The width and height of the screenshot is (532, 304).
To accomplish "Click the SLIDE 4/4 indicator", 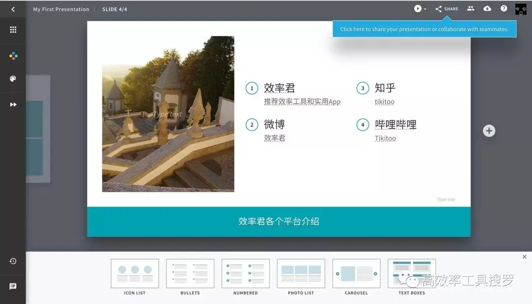I will [115, 9].
